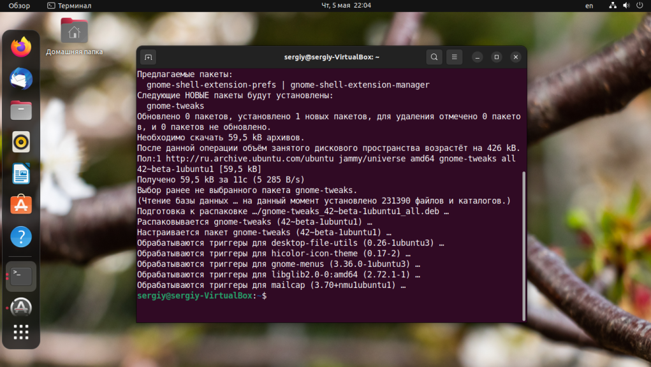Screen dimensions: 651x367
Task: Open terminal hamburger menu
Action: click(454, 57)
